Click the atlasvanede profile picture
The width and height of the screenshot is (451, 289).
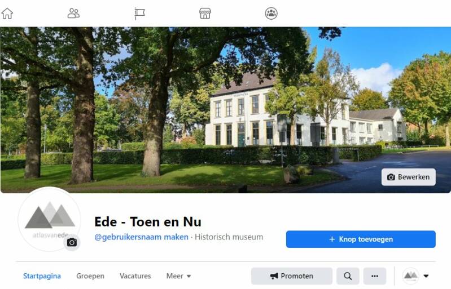pyautogui.click(x=49, y=219)
